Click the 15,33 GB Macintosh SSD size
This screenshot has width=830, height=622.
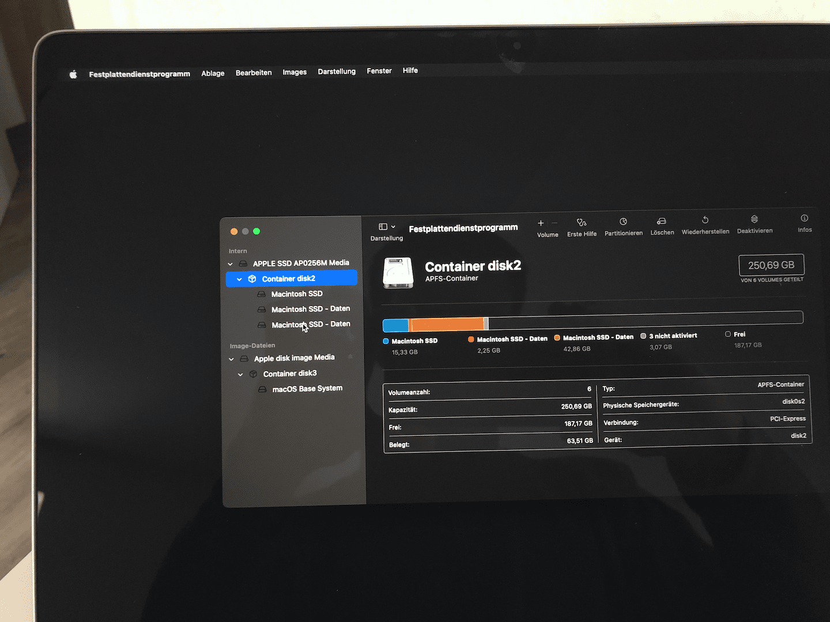tap(405, 352)
